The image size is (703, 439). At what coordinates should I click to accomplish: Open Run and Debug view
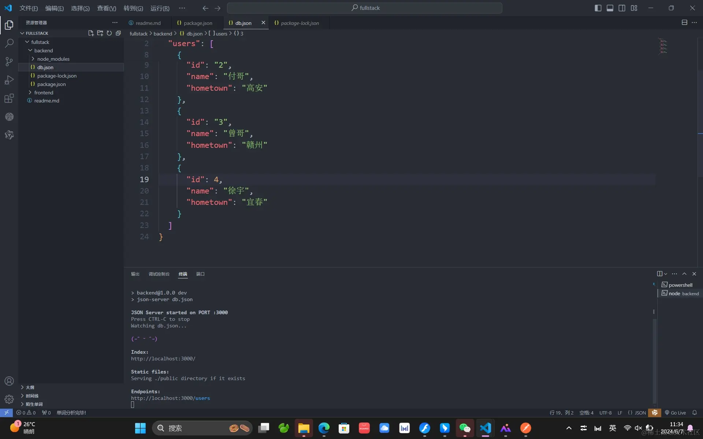[x=9, y=80]
